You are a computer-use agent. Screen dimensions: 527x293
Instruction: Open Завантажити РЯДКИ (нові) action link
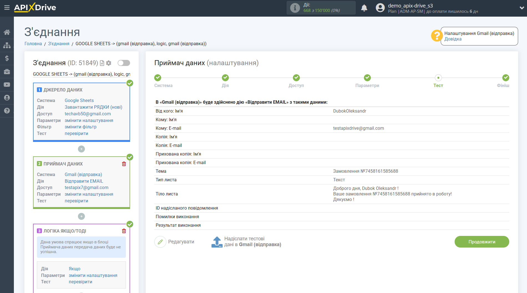[93, 107]
